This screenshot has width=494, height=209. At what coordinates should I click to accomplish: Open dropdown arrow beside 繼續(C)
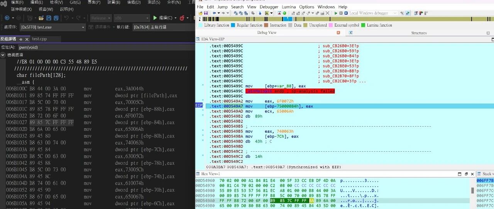(x=175, y=18)
